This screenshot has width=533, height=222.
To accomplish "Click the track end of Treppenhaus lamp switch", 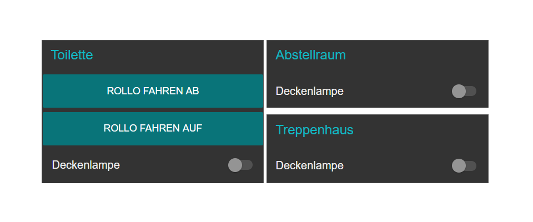I will pos(473,165).
